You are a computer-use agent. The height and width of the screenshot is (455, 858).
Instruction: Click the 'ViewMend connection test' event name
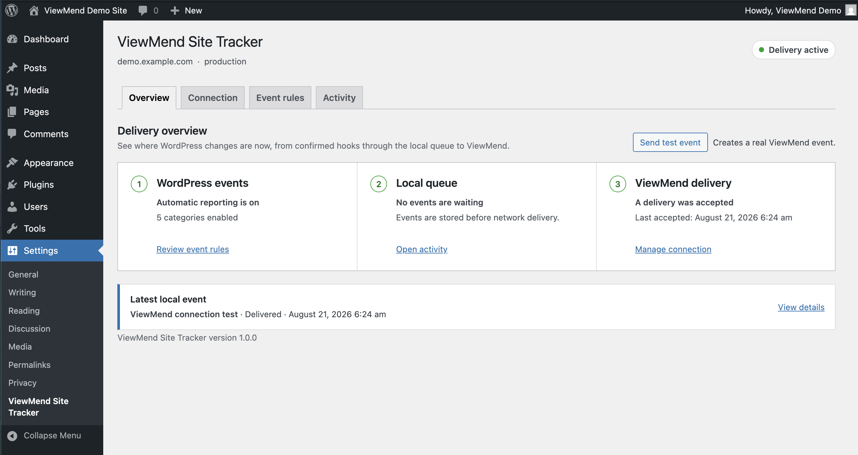[x=184, y=314]
